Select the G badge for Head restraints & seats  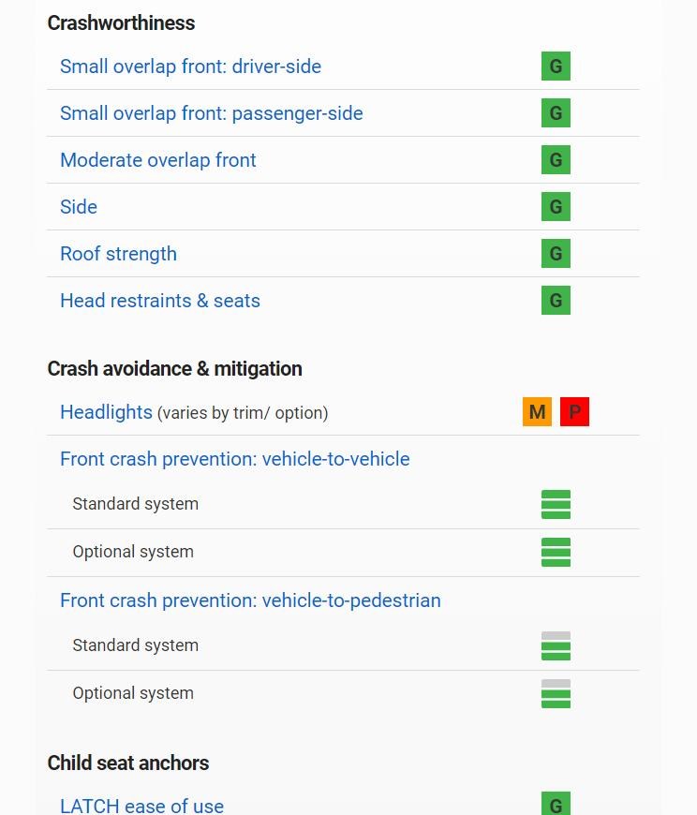556,300
